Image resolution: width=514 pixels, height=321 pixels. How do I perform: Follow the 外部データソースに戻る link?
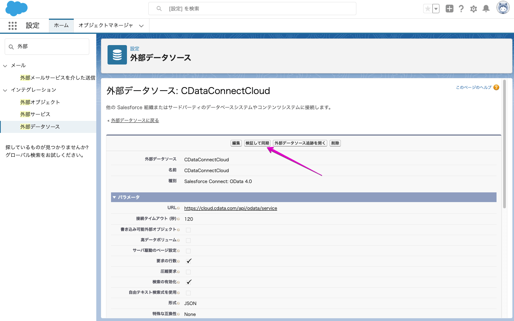click(135, 120)
